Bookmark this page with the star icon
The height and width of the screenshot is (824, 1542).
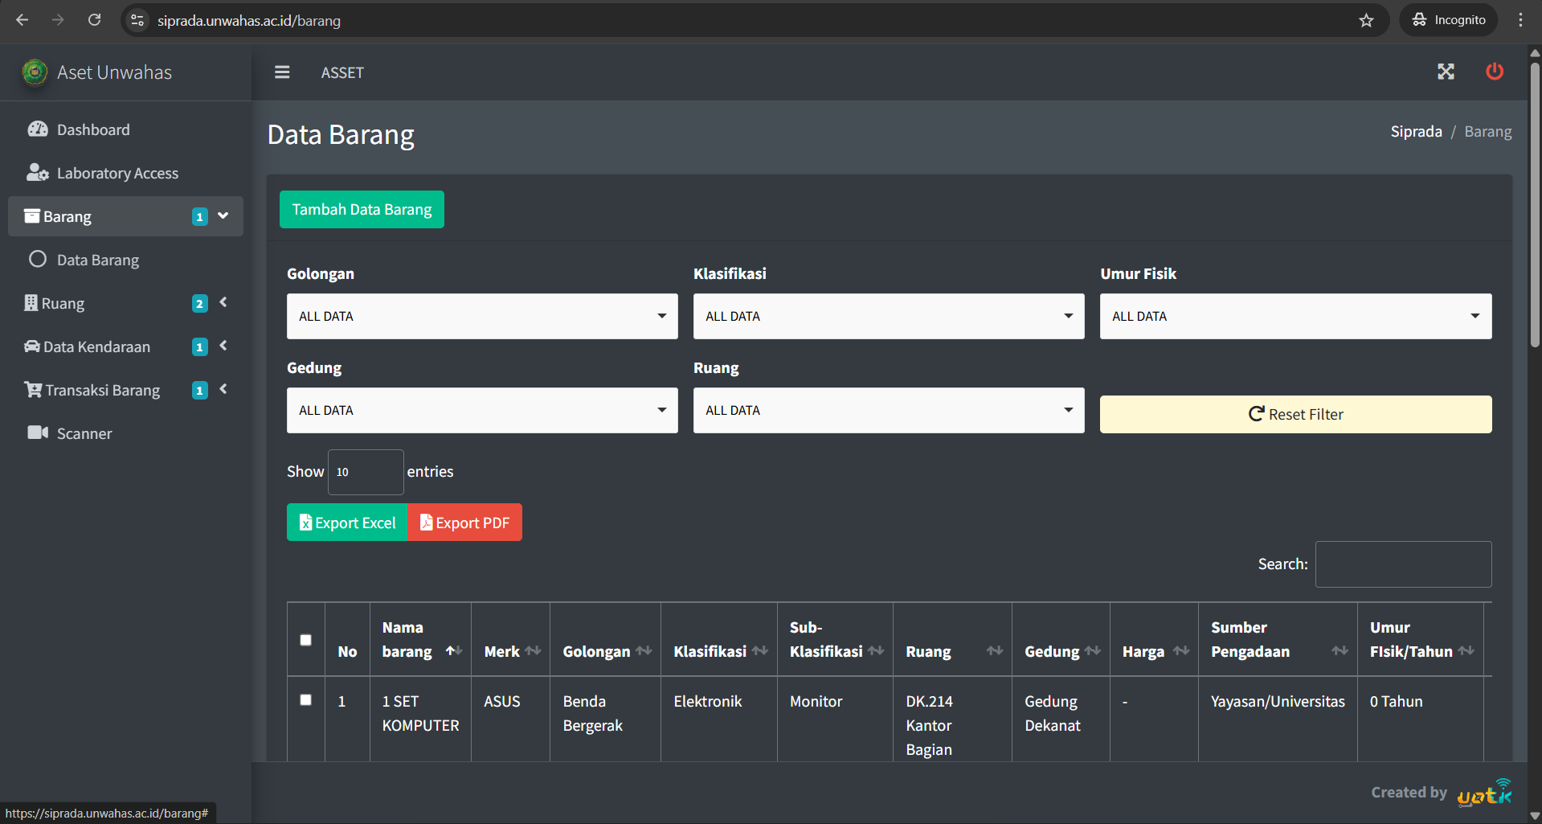click(1366, 20)
